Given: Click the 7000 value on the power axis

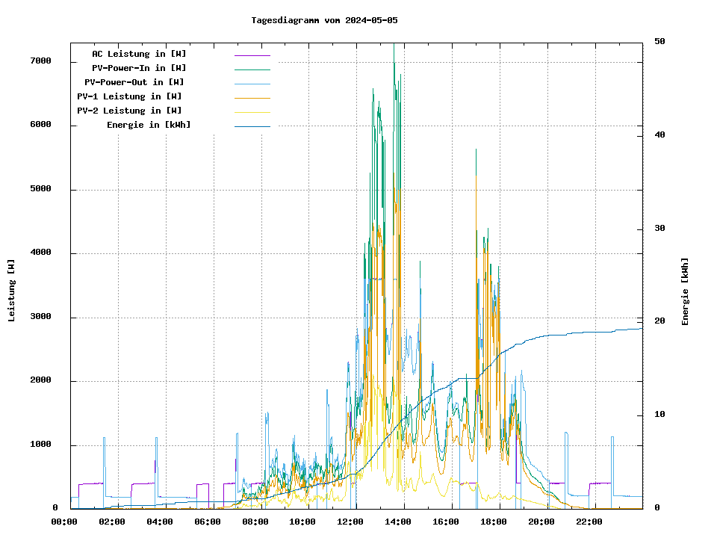Looking at the screenshot, I should 41,61.
